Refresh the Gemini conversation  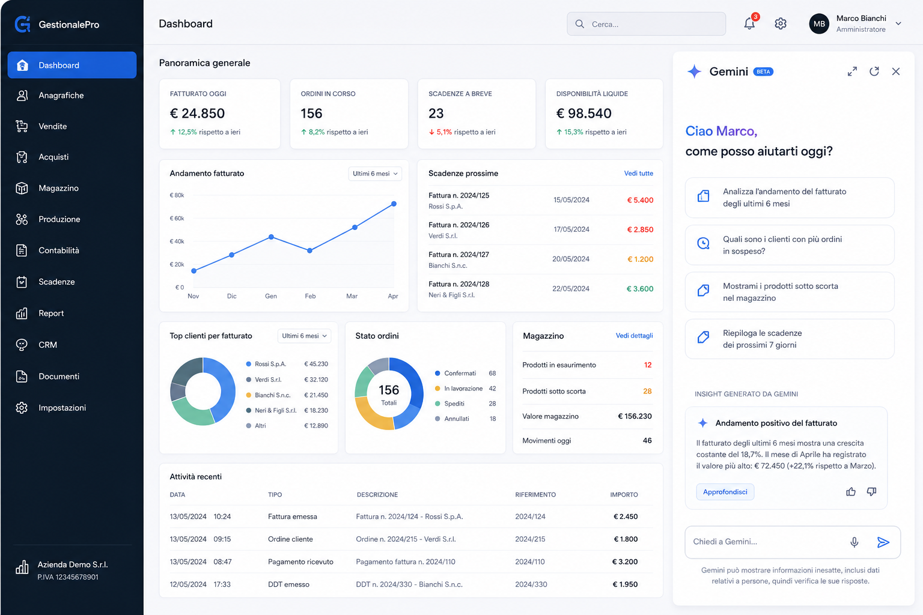874,71
